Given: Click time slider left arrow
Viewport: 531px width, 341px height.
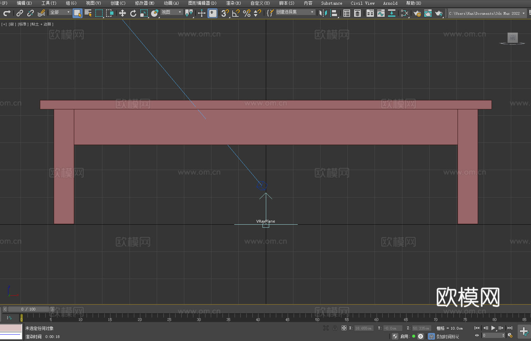Looking at the screenshot, I should tap(5, 309).
